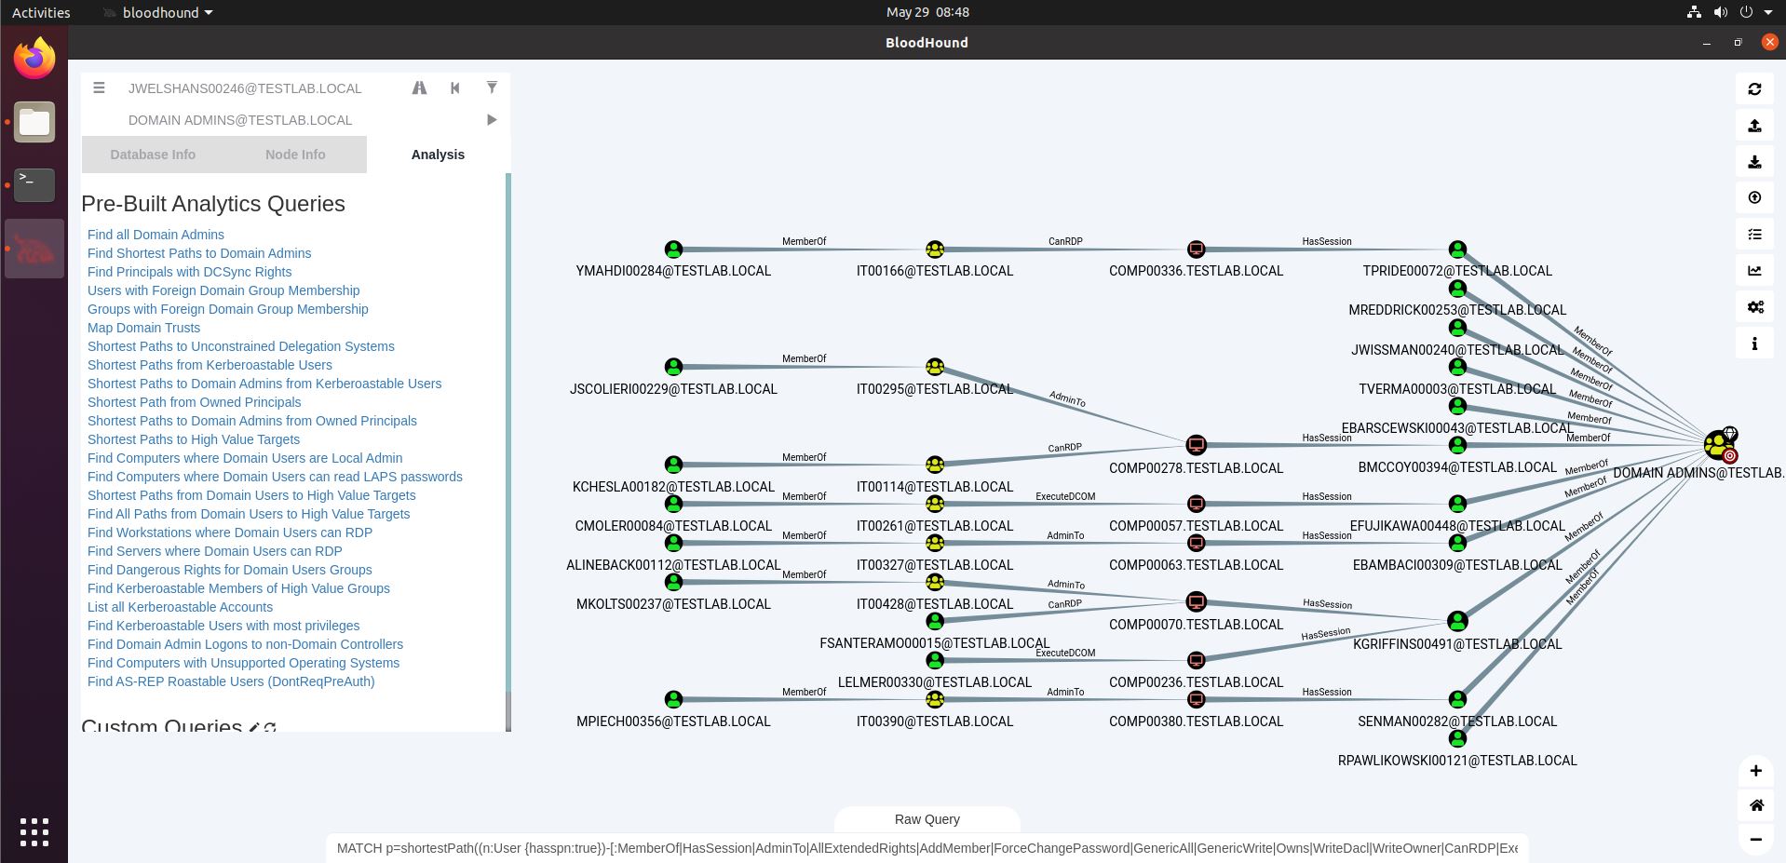Toggle the info panel via hamburger icon
The width and height of the screenshot is (1786, 863).
point(99,88)
